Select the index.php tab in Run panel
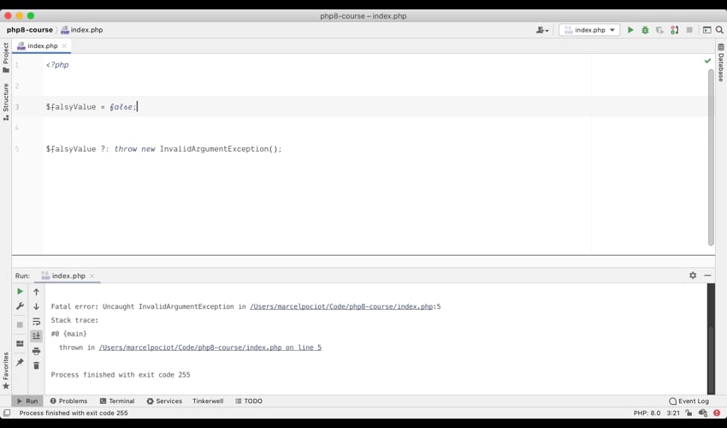 pyautogui.click(x=68, y=276)
